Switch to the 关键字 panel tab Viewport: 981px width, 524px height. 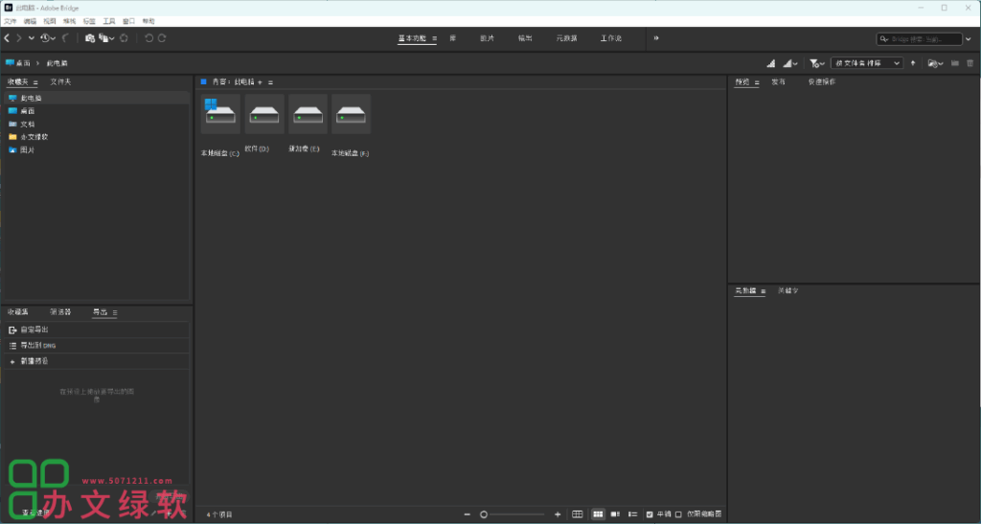(787, 291)
